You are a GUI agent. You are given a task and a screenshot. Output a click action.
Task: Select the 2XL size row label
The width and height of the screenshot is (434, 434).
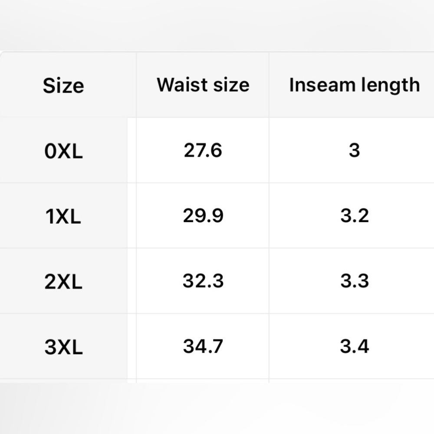click(63, 282)
